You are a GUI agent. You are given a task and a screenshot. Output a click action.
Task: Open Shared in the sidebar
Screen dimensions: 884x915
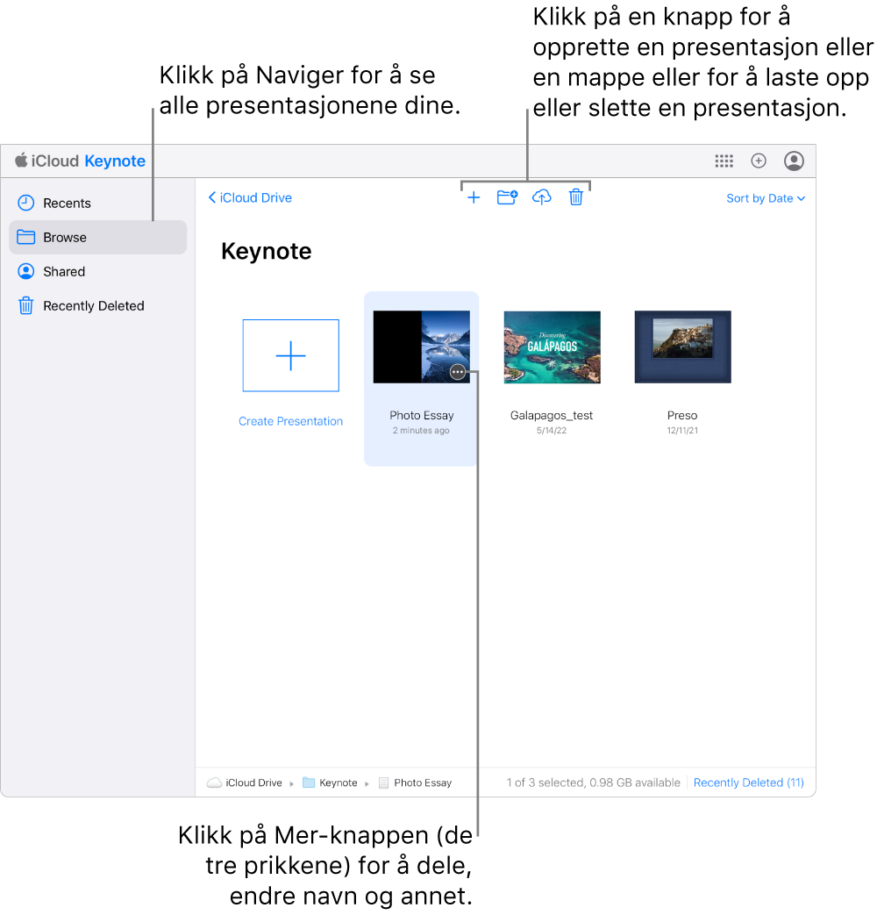tap(97, 271)
